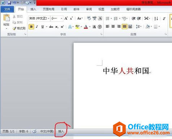This screenshot has width=172, height=139.
Task: Click the Asian Layout (Chinese typography) icon
Action: (x=146, y=18)
